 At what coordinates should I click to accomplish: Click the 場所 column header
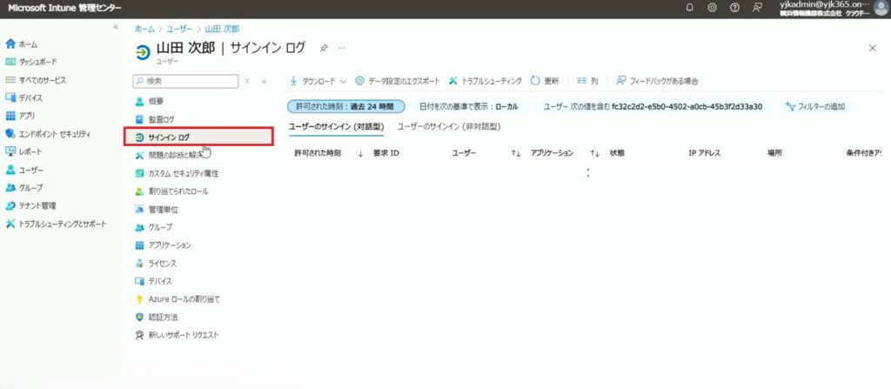tap(774, 153)
